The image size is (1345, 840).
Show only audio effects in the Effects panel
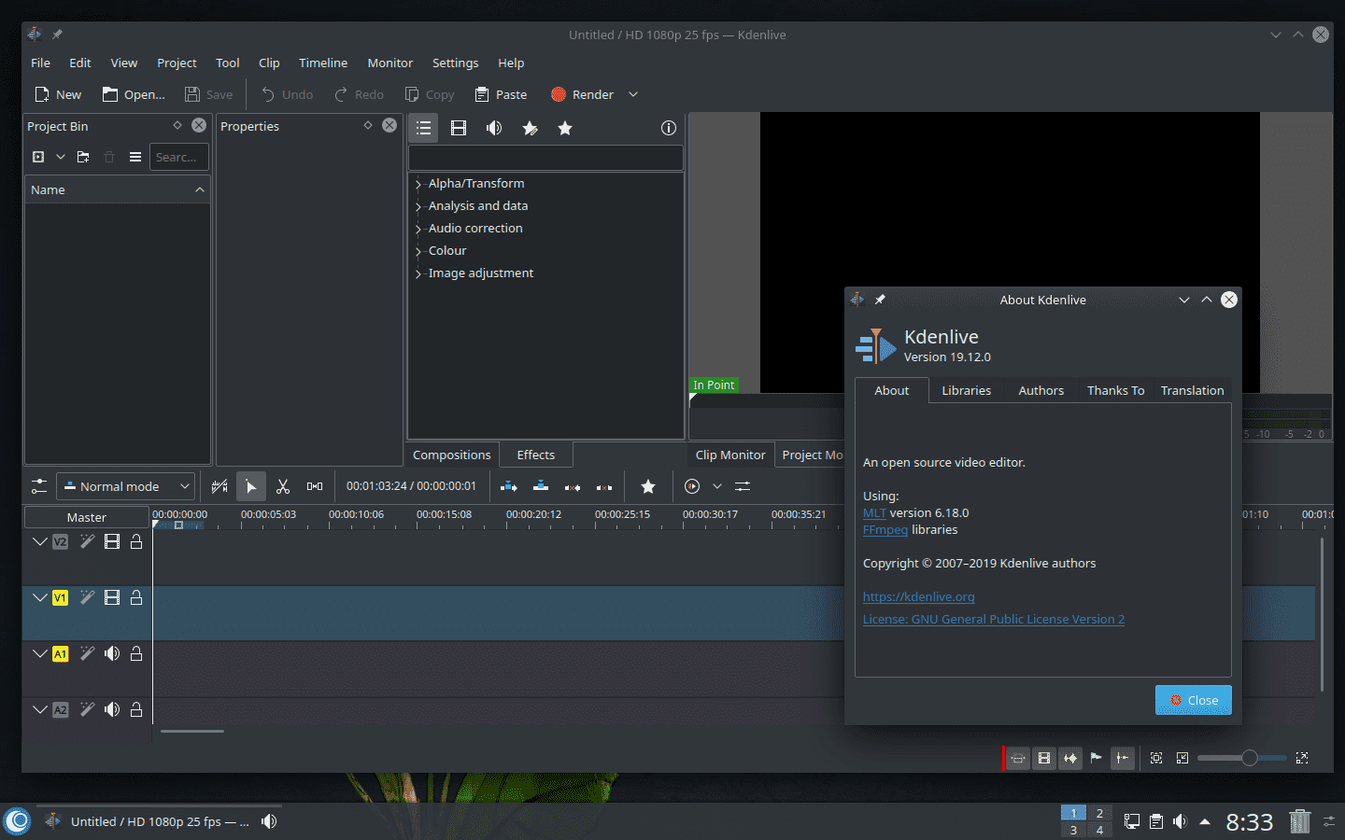coord(493,128)
